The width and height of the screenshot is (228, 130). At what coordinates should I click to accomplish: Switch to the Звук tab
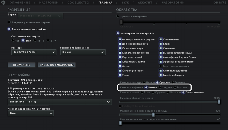coord(125,2)
